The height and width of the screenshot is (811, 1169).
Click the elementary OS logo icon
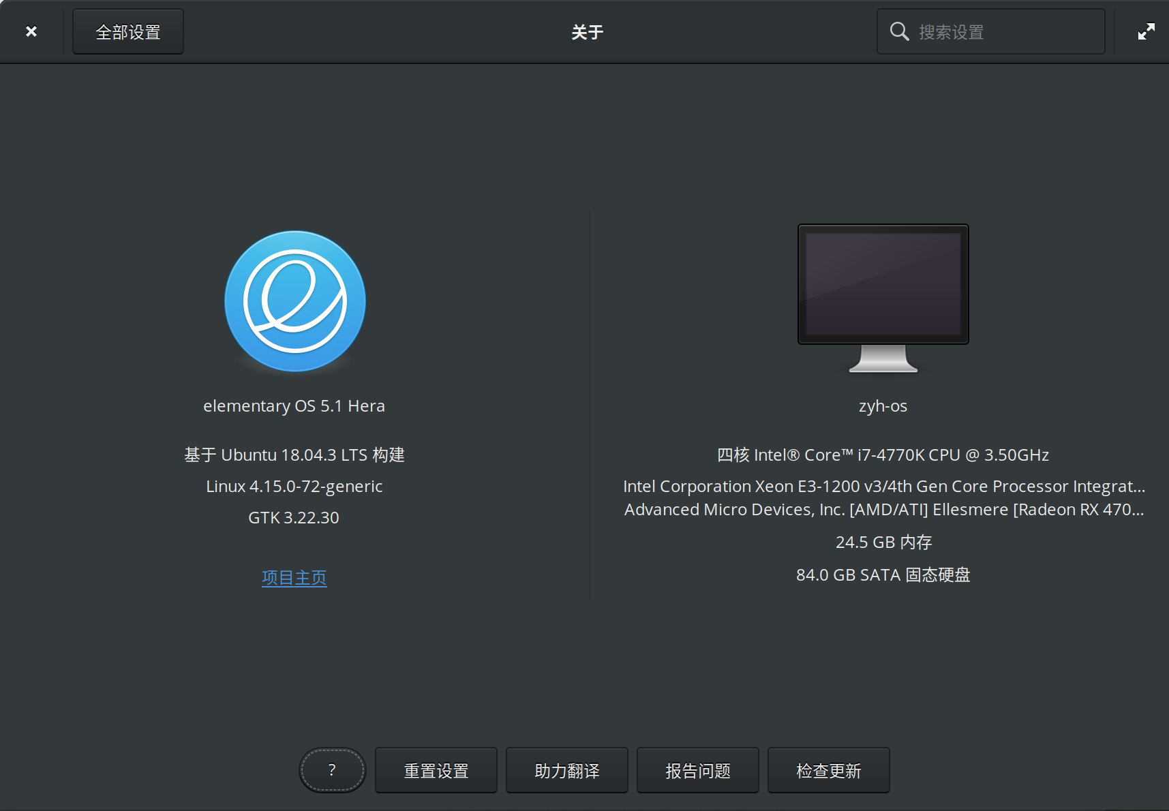pyautogui.click(x=295, y=301)
